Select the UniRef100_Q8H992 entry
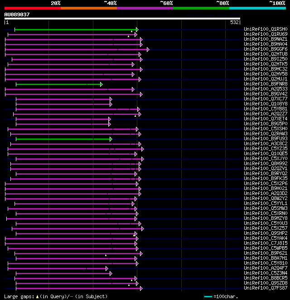The image size is (290, 300). [266, 163]
